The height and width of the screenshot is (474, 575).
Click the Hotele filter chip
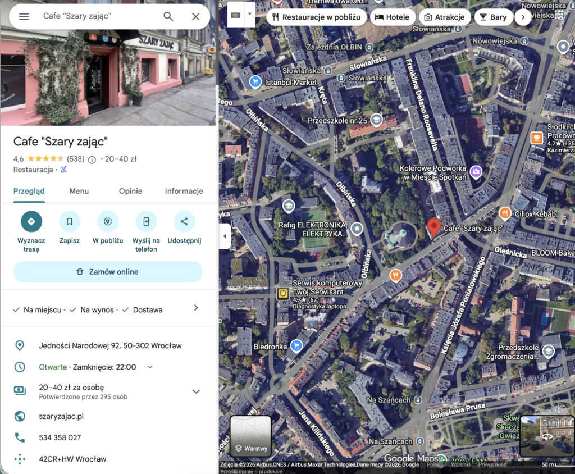click(393, 17)
